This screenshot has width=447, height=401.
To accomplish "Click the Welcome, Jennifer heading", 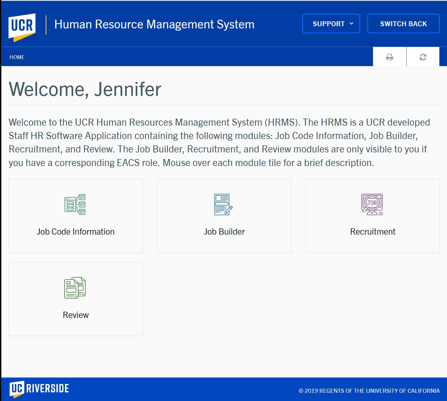I will click(x=85, y=89).
